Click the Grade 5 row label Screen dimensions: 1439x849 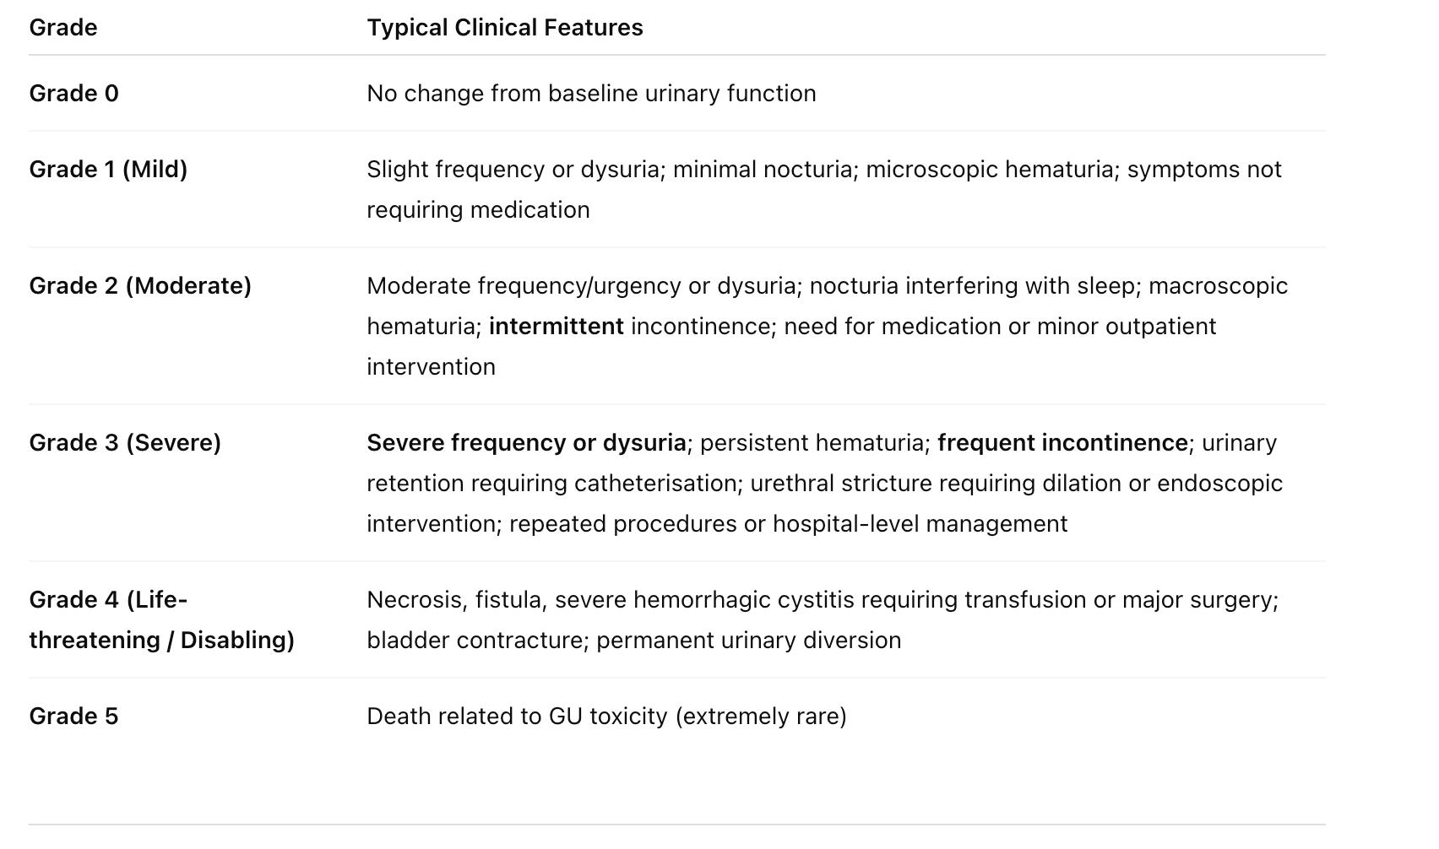(x=73, y=717)
